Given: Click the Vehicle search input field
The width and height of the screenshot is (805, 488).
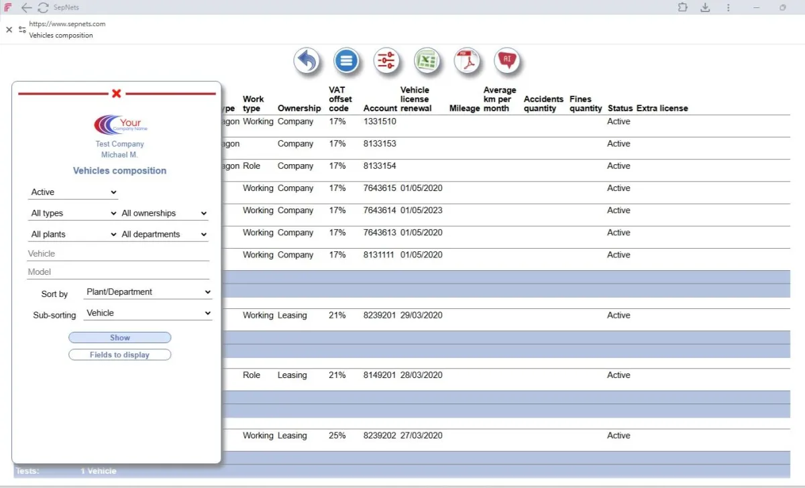Looking at the screenshot, I should click(x=118, y=254).
